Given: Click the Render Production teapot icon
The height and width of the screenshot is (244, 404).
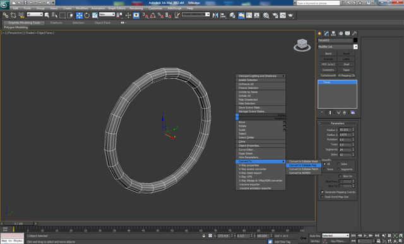Looking at the screenshot, I should pyautogui.click(x=290, y=15).
